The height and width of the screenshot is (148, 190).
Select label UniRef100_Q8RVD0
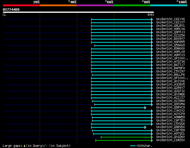click(x=170, y=127)
